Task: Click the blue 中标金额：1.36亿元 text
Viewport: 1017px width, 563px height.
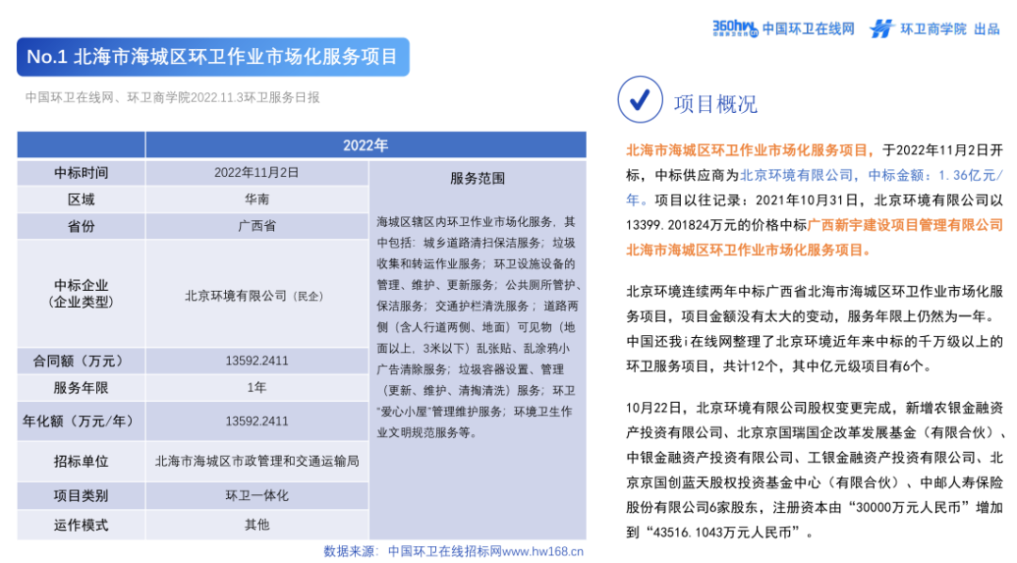Action: (931, 176)
